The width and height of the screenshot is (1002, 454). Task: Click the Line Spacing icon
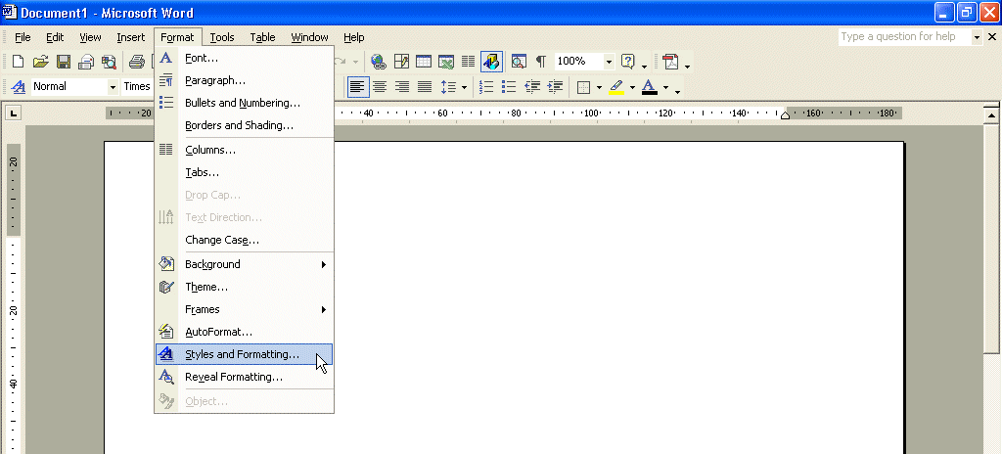[448, 86]
